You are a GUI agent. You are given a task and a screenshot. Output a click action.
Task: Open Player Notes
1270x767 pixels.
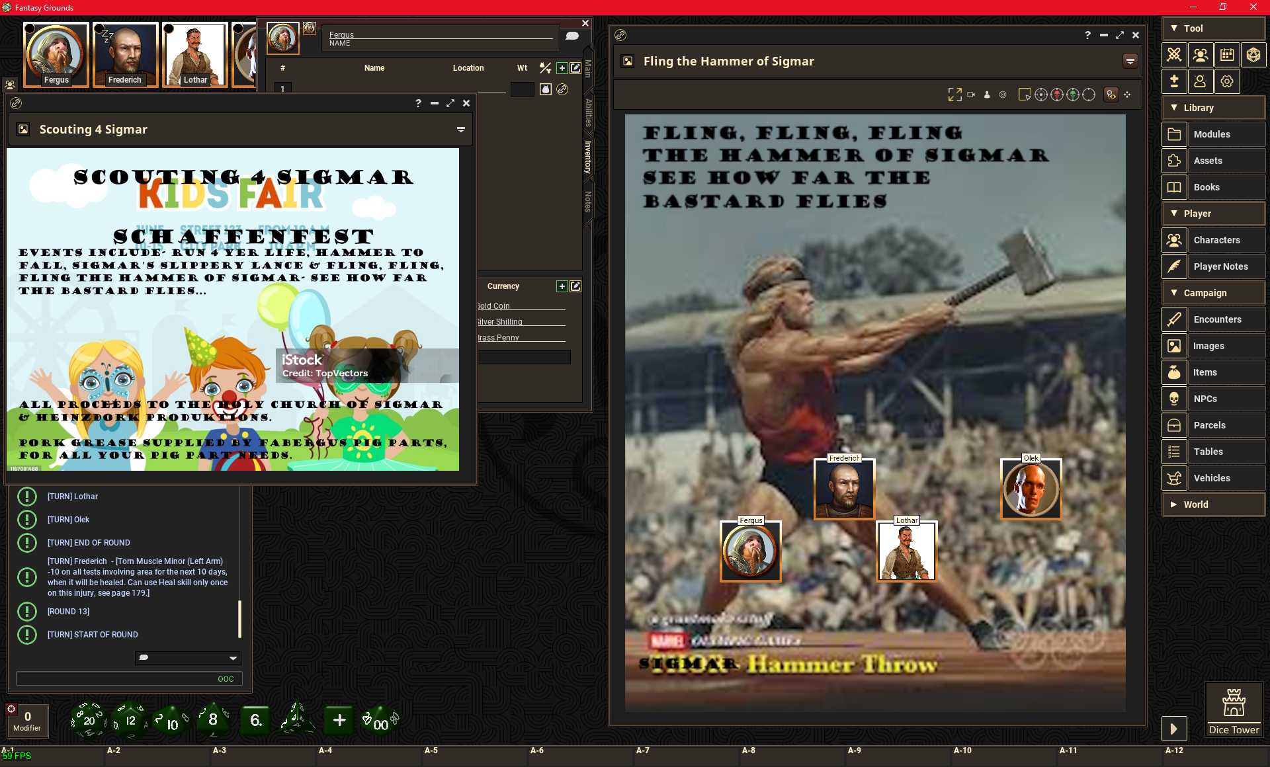[x=1213, y=266]
